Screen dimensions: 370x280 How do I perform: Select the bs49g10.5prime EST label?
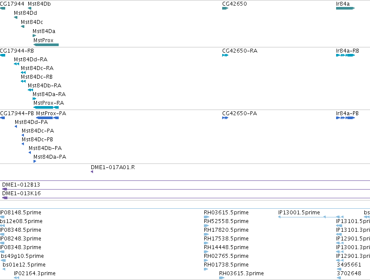pos(23,256)
